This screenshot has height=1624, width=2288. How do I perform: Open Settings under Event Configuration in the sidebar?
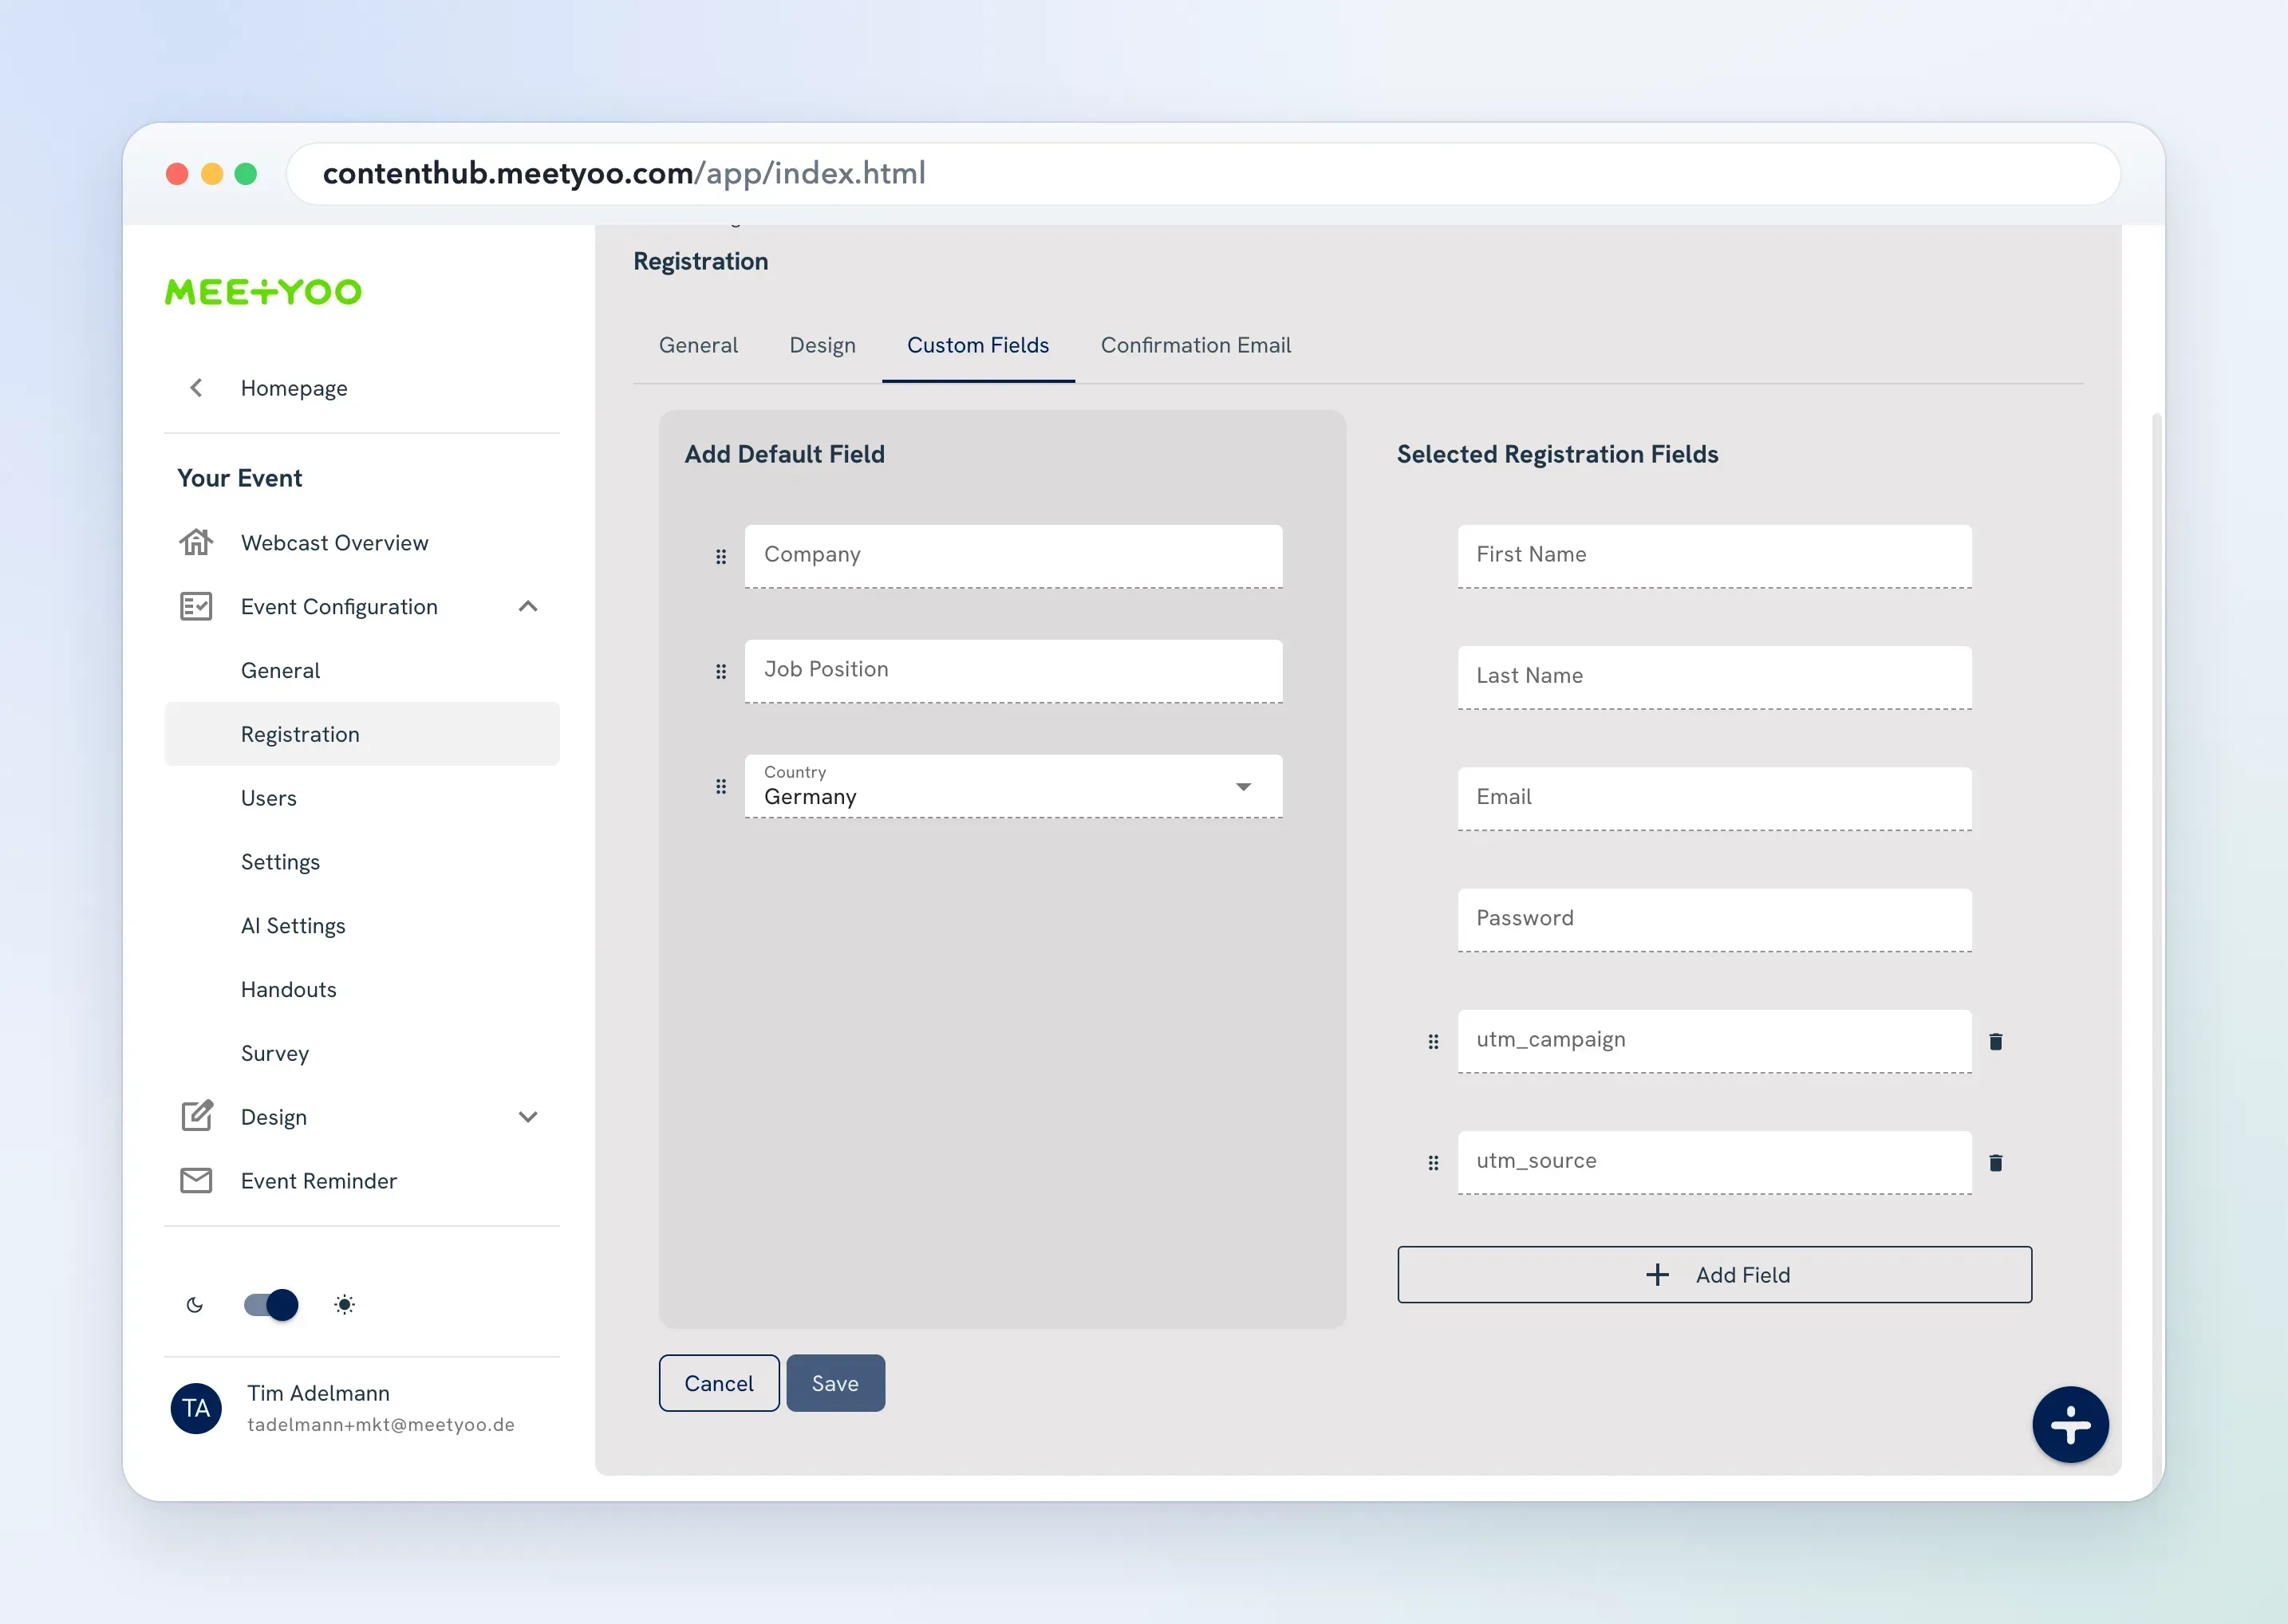point(280,862)
